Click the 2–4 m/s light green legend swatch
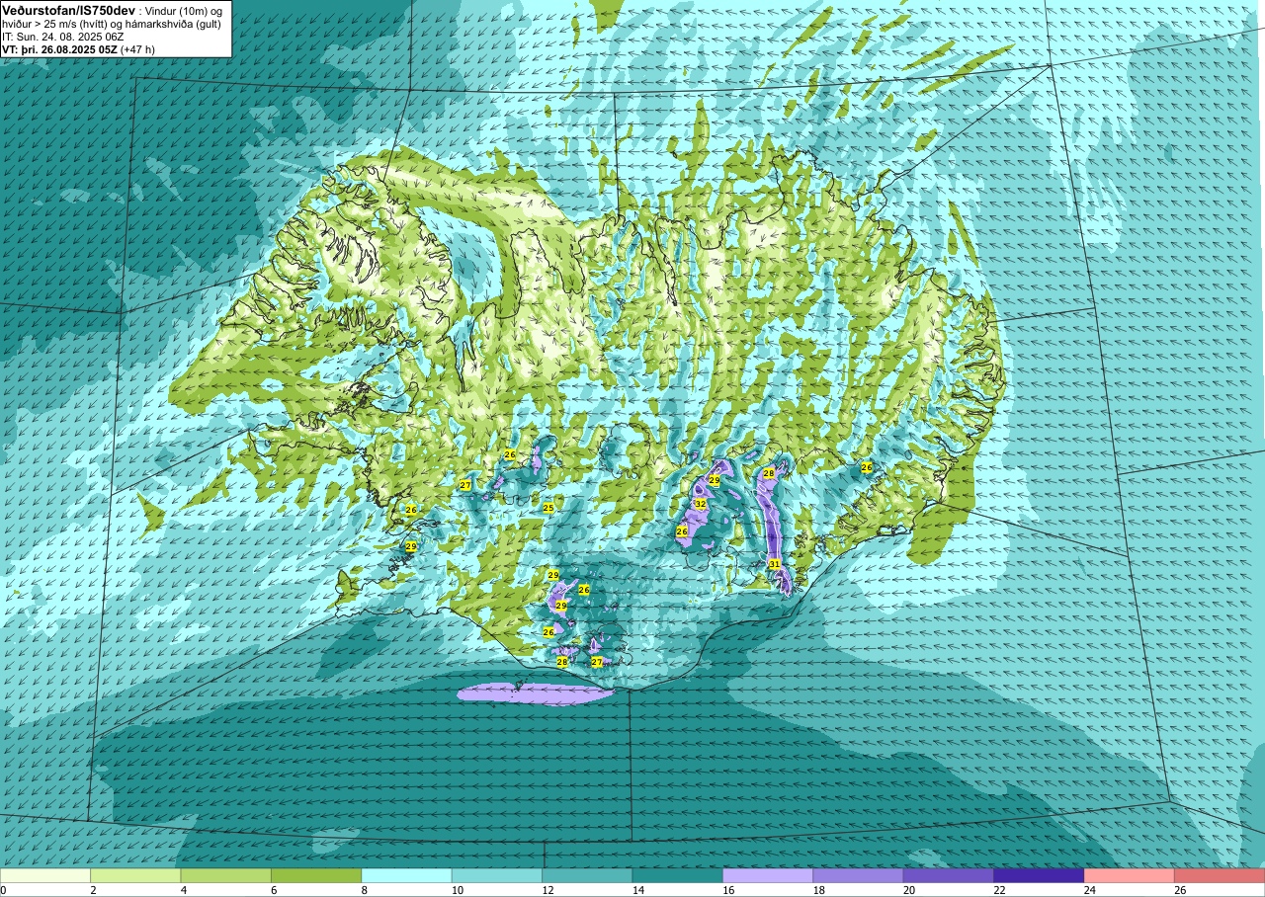The image size is (1265, 897). click(x=135, y=875)
